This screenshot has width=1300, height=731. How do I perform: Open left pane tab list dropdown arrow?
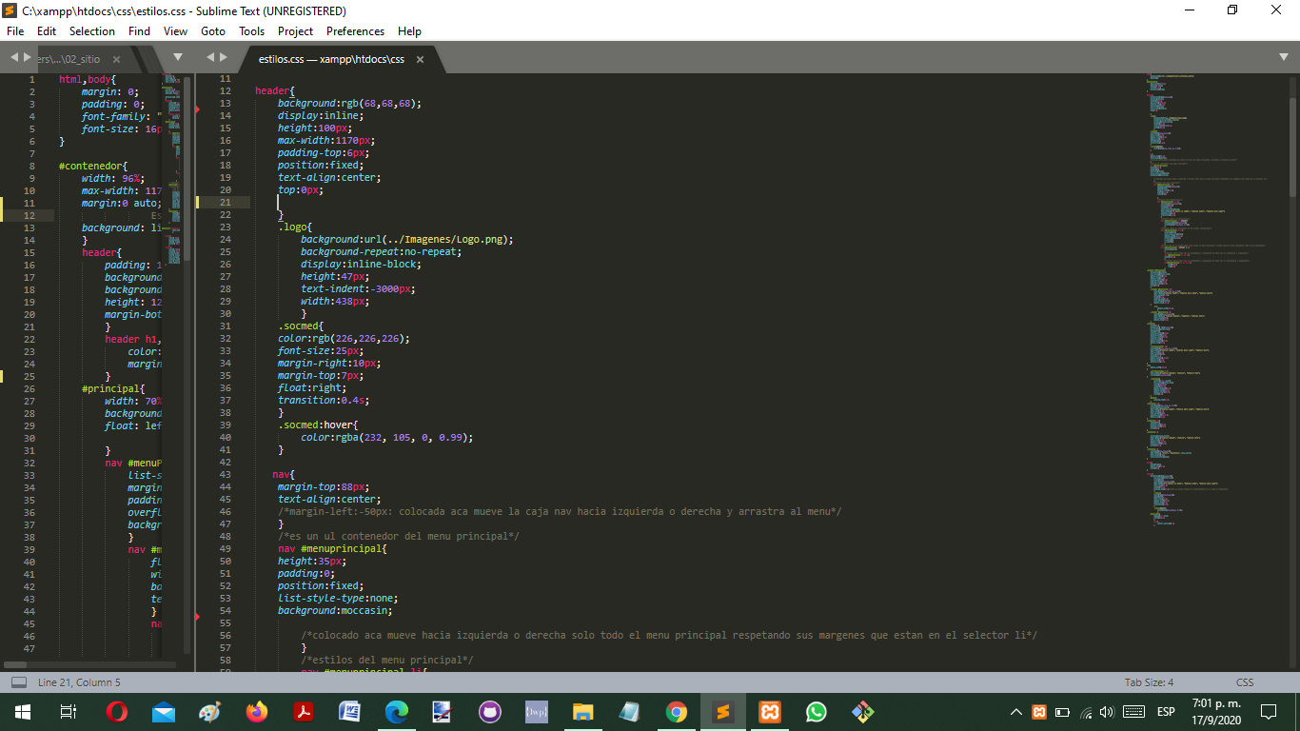(177, 57)
